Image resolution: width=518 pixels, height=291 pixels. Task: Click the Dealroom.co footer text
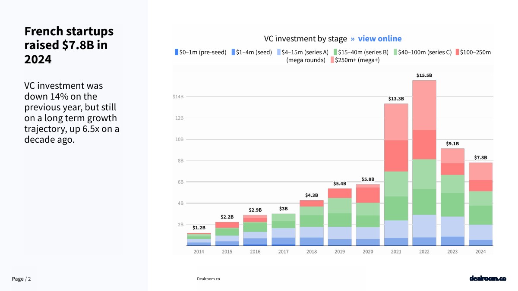[x=208, y=279]
